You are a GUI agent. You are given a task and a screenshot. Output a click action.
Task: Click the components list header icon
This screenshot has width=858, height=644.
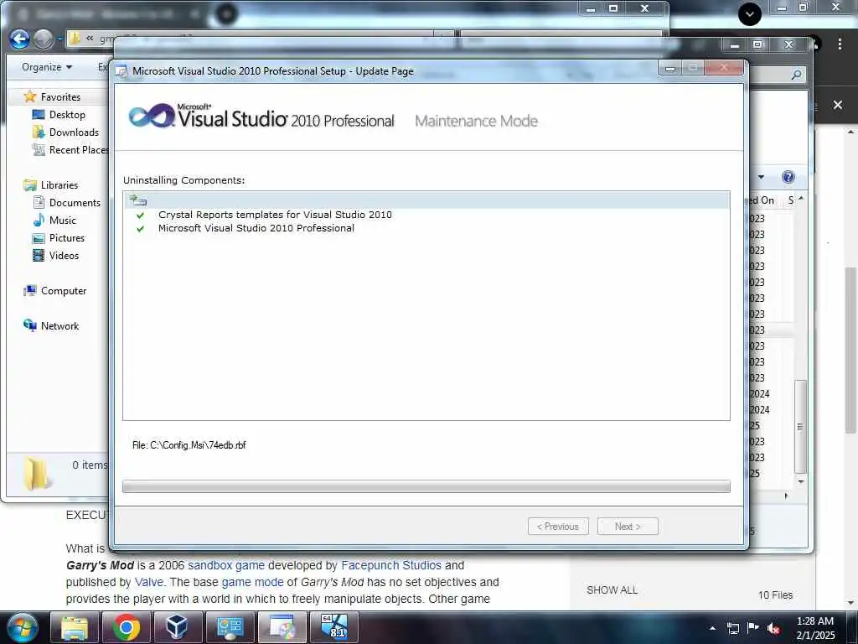click(138, 200)
